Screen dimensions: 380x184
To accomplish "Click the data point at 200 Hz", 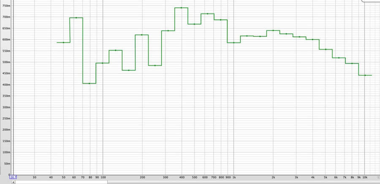I will coord(142,35).
